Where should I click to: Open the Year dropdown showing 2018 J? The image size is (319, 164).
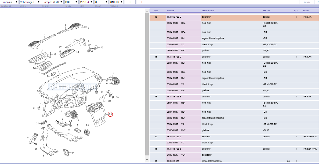(87, 2)
